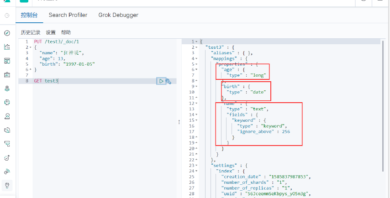Collapse the request body at editor line 2

tap(28, 47)
